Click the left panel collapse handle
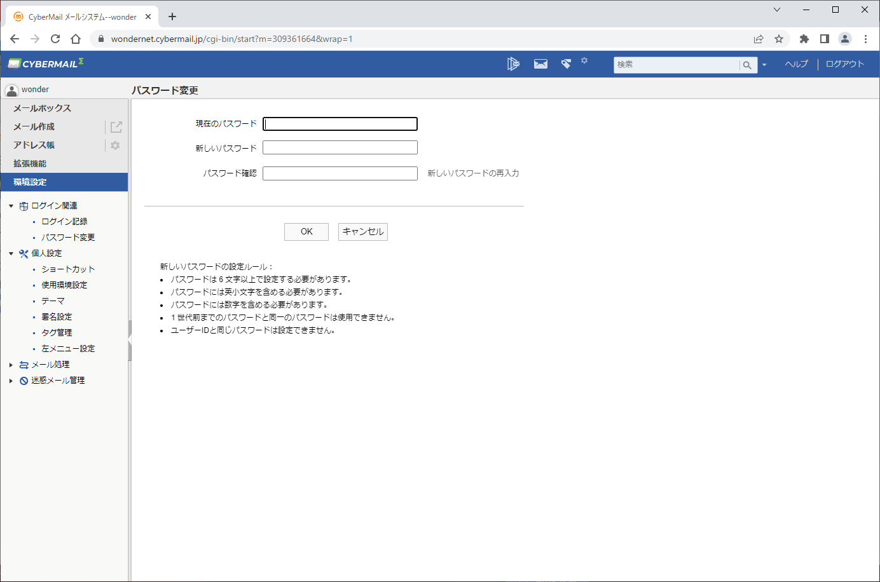The width and height of the screenshot is (880, 582). tap(130, 341)
